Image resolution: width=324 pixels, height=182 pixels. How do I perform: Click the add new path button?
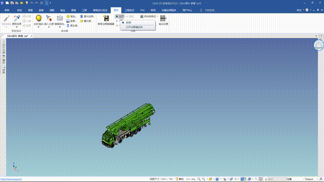coord(149,16)
